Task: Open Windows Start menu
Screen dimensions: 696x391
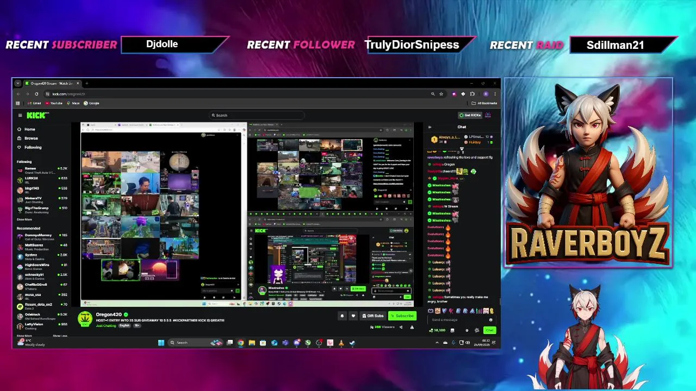Action: click(161, 343)
